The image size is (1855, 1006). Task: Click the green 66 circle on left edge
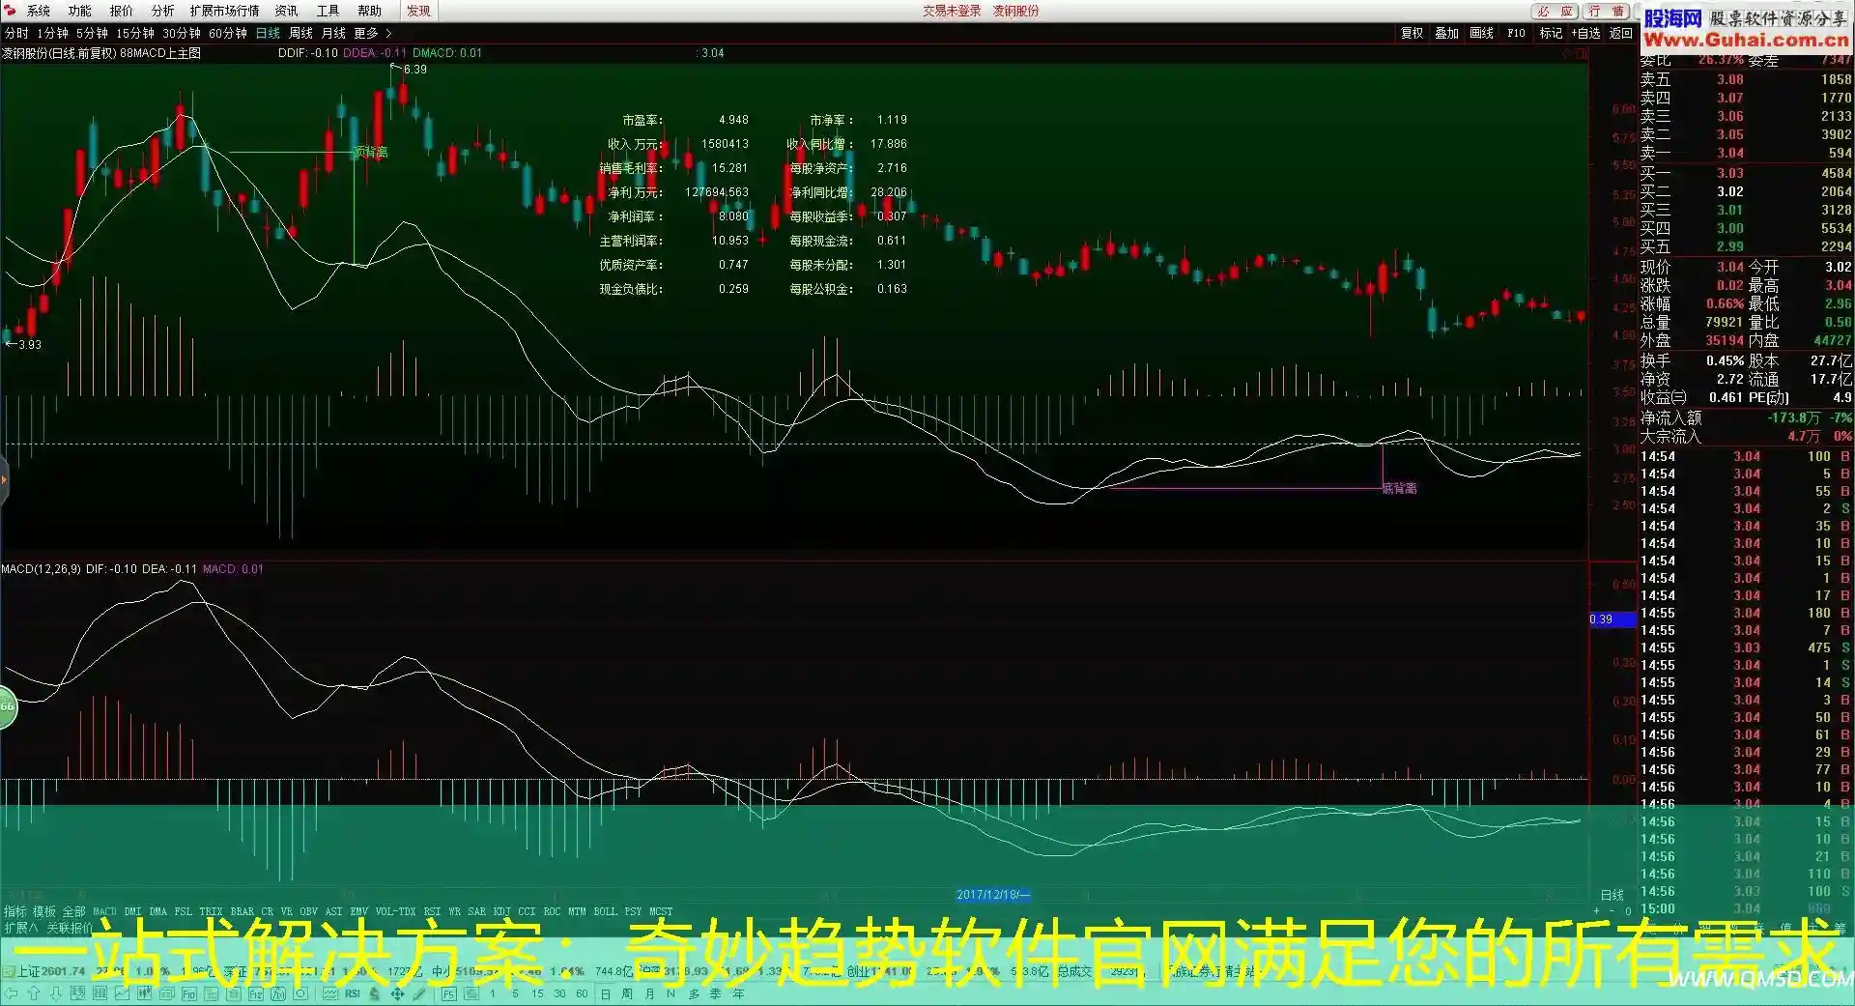click(x=7, y=707)
